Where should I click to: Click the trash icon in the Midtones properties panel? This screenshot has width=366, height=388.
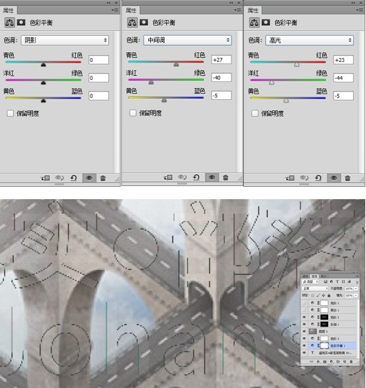pos(225,177)
